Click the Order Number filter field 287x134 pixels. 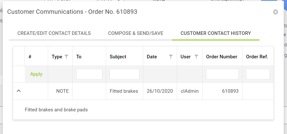[222, 74]
